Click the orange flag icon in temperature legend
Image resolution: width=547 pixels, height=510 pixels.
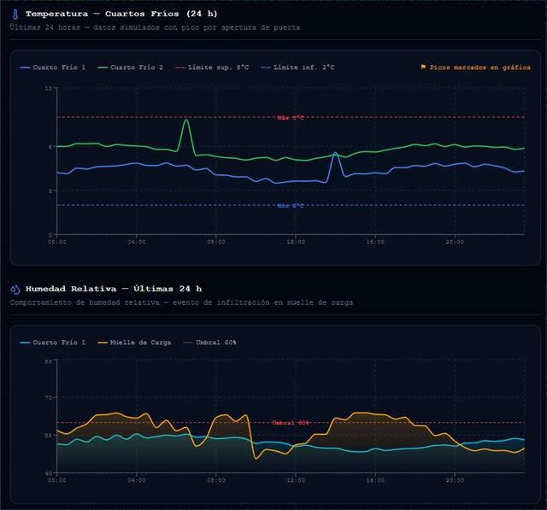pyautogui.click(x=423, y=67)
